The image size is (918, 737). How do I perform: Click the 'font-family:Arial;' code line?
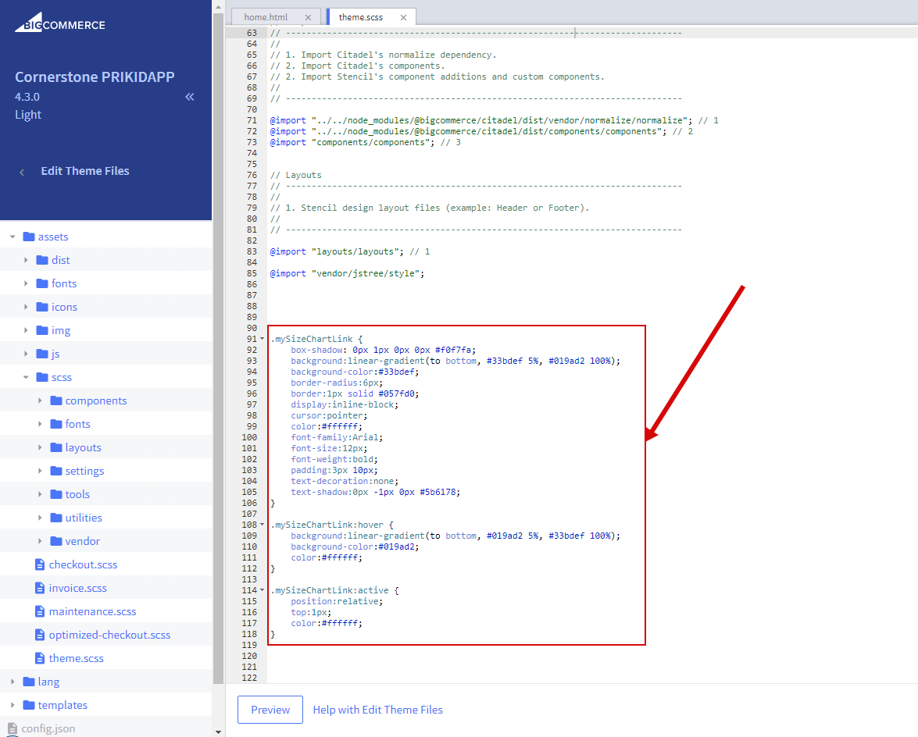337,437
